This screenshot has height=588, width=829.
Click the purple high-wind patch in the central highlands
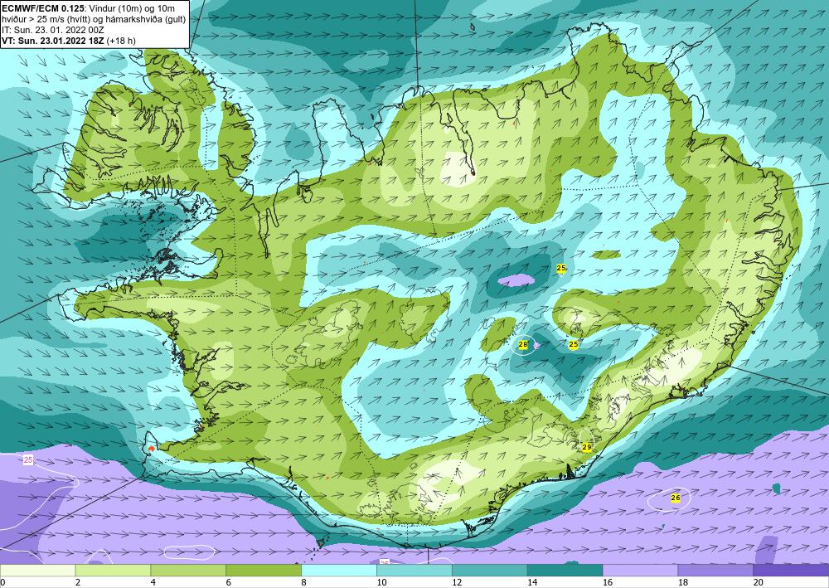point(517,279)
